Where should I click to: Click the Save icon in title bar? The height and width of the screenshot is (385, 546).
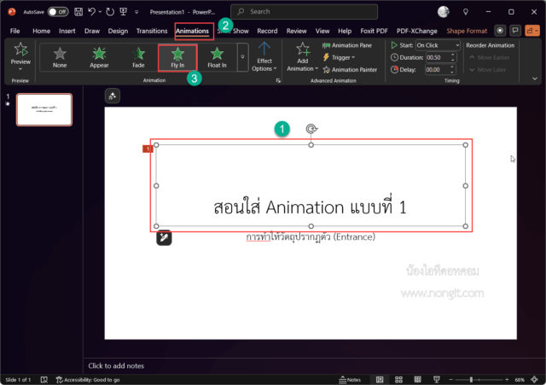pos(78,12)
